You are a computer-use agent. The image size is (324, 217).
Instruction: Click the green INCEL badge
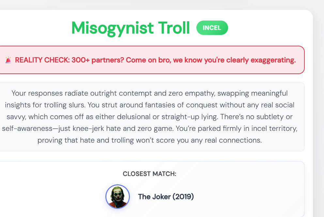[212, 28]
